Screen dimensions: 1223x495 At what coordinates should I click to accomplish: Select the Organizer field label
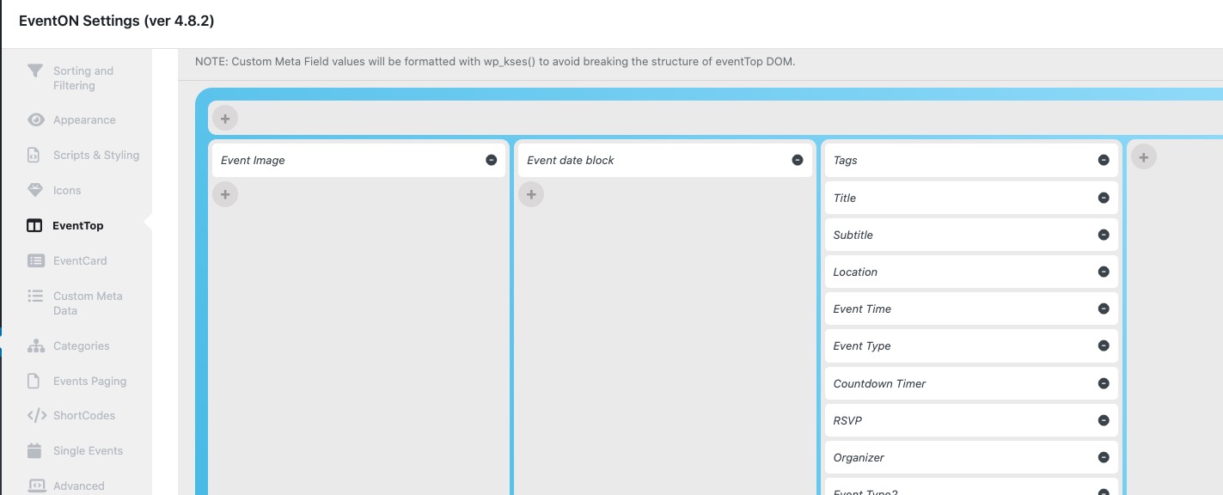[x=859, y=458]
